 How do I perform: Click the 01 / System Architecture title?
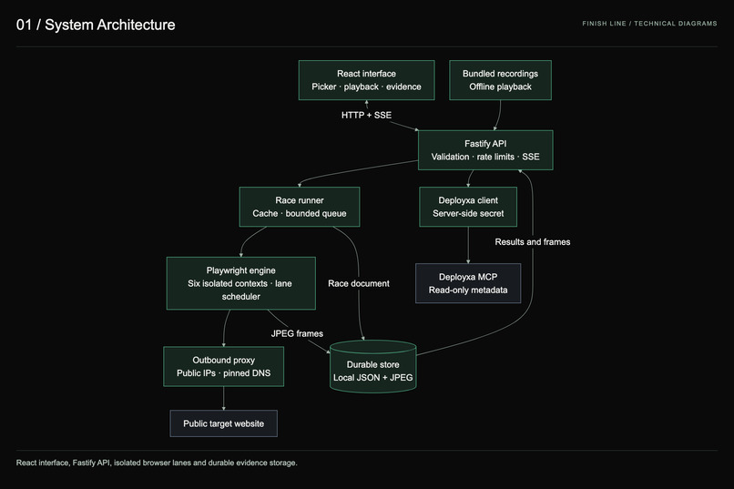96,25
